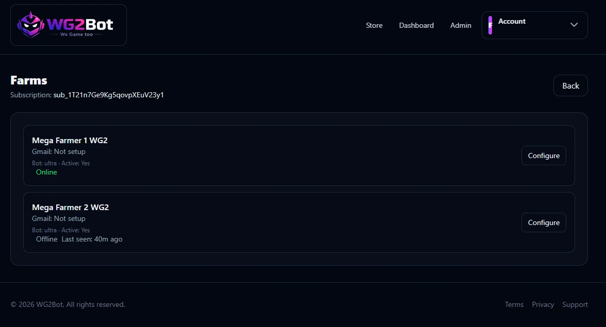606x327 pixels.
Task: Configure Mega Farmer 2 WG2
Action: 544,222
